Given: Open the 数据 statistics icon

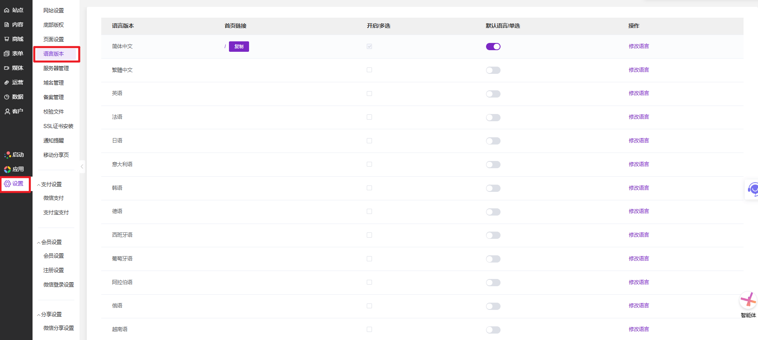Looking at the screenshot, I should click(x=7, y=97).
